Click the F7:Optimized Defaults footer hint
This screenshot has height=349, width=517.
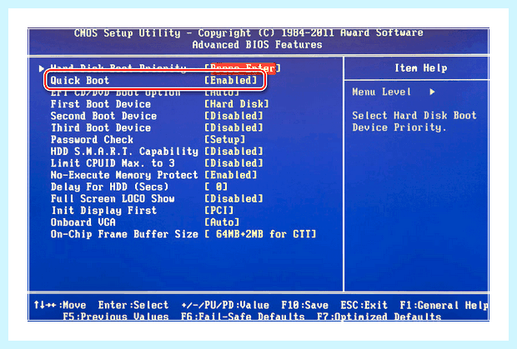pyautogui.click(x=379, y=317)
